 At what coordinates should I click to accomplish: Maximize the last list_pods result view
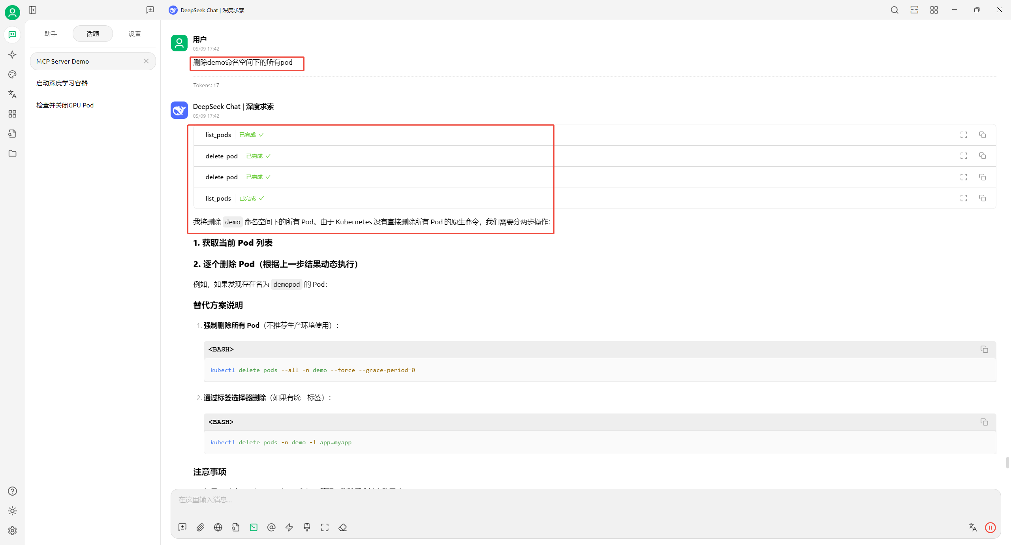(x=964, y=198)
